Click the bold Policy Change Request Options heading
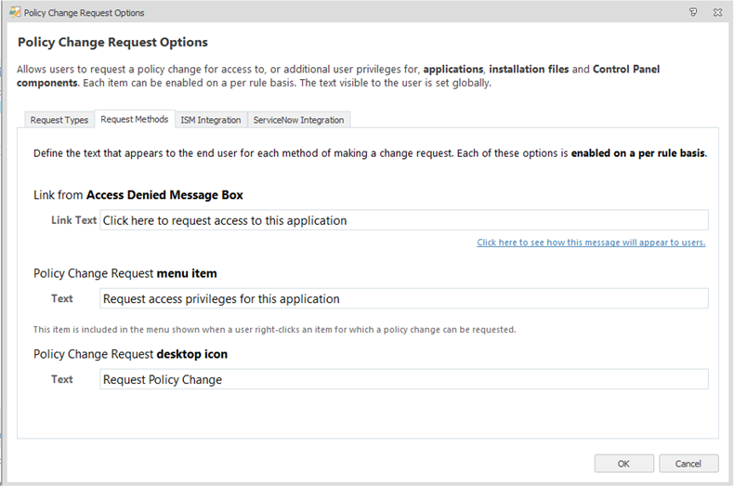Screen dimensions: 734x486 tap(112, 43)
